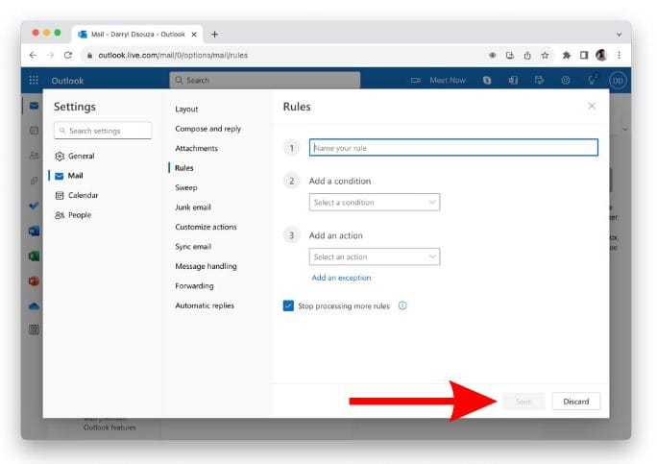Select General in Settings categories

point(81,156)
